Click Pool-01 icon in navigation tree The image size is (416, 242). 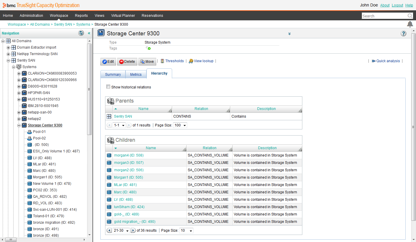pos(29,132)
